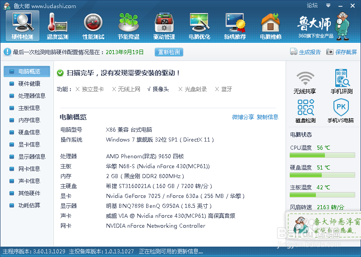The height and width of the screenshot is (257, 361).
Task: Click the 复制信息 copy info link
Action: (x=268, y=117)
